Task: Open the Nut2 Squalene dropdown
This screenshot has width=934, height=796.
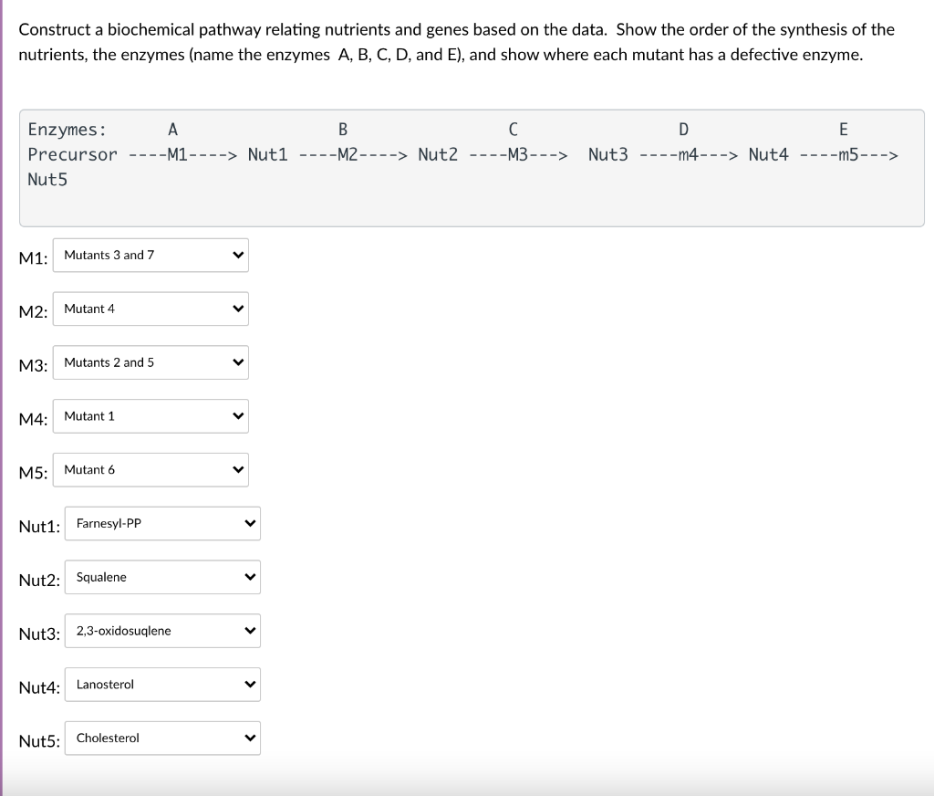Action: tap(162, 577)
